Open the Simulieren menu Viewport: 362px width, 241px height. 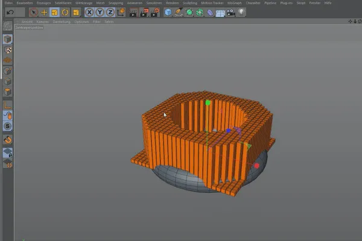154,3
